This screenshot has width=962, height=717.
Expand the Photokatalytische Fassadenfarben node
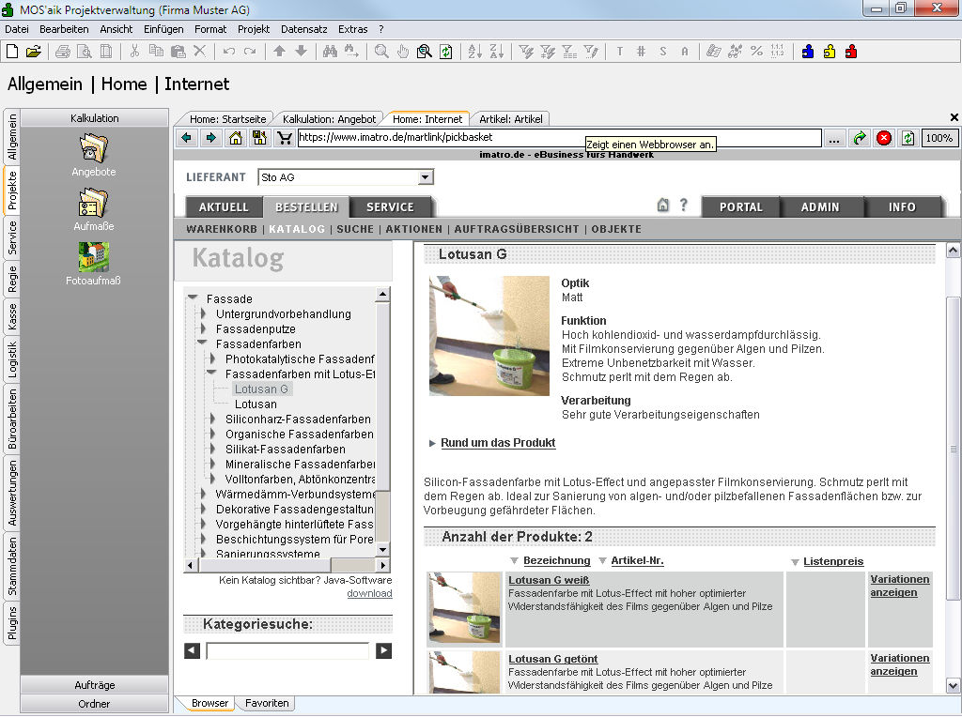pyautogui.click(x=212, y=359)
